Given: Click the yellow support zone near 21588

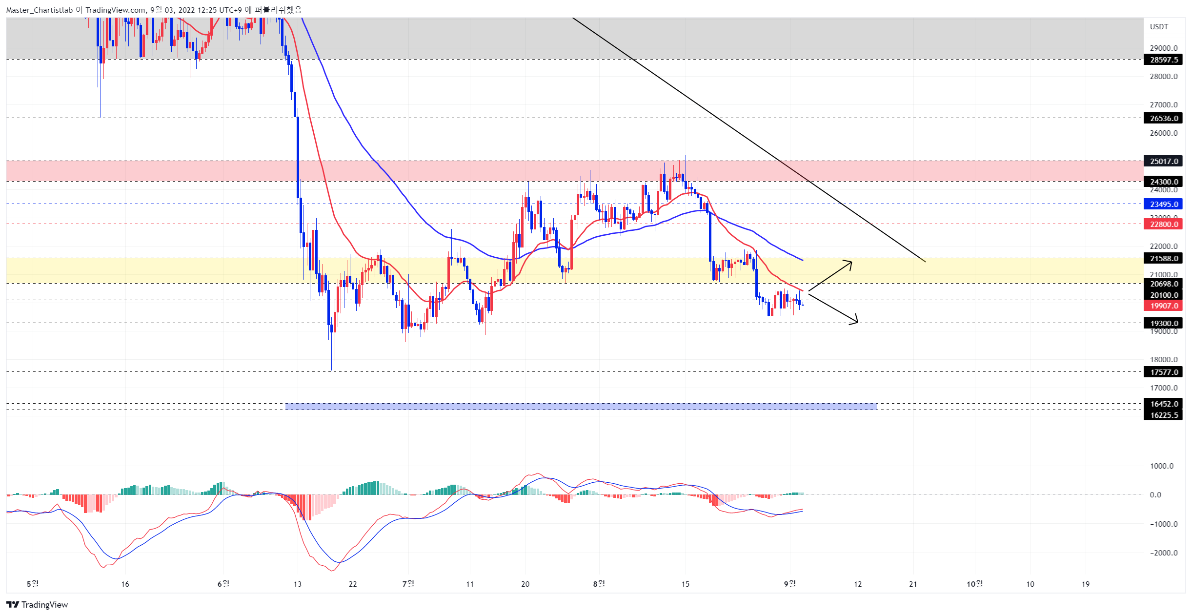Looking at the screenshot, I should [575, 270].
